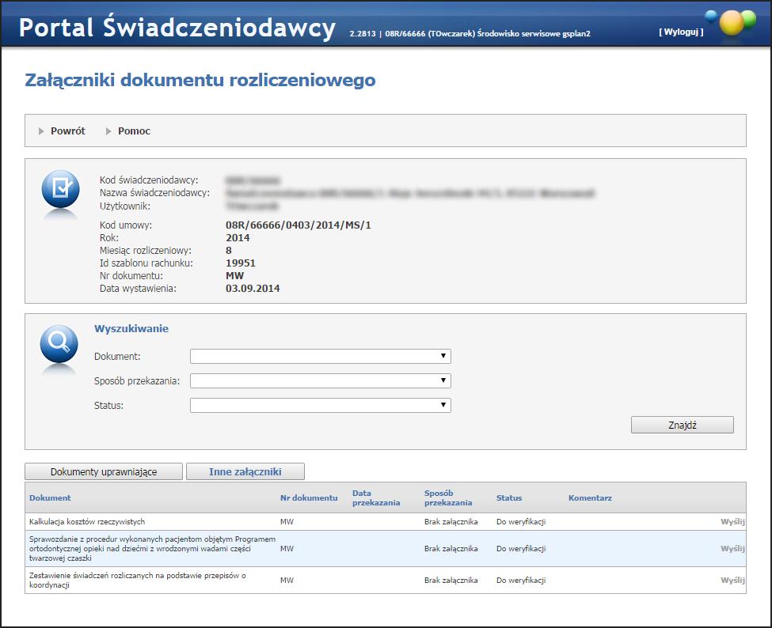Select the Zestawienie świadczeń rozliczanych document text
The height and width of the screenshot is (628, 772).
(x=137, y=581)
